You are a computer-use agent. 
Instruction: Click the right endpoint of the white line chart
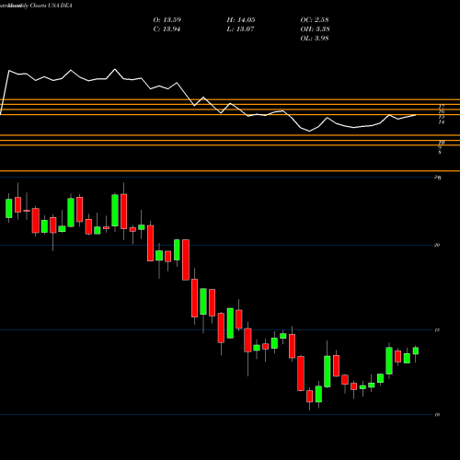416,115
